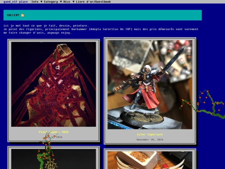Click the GALLERY heading text

point(13,15)
